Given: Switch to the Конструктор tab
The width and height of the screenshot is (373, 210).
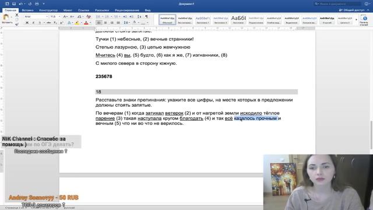Looking at the screenshot, I should 48,10.
